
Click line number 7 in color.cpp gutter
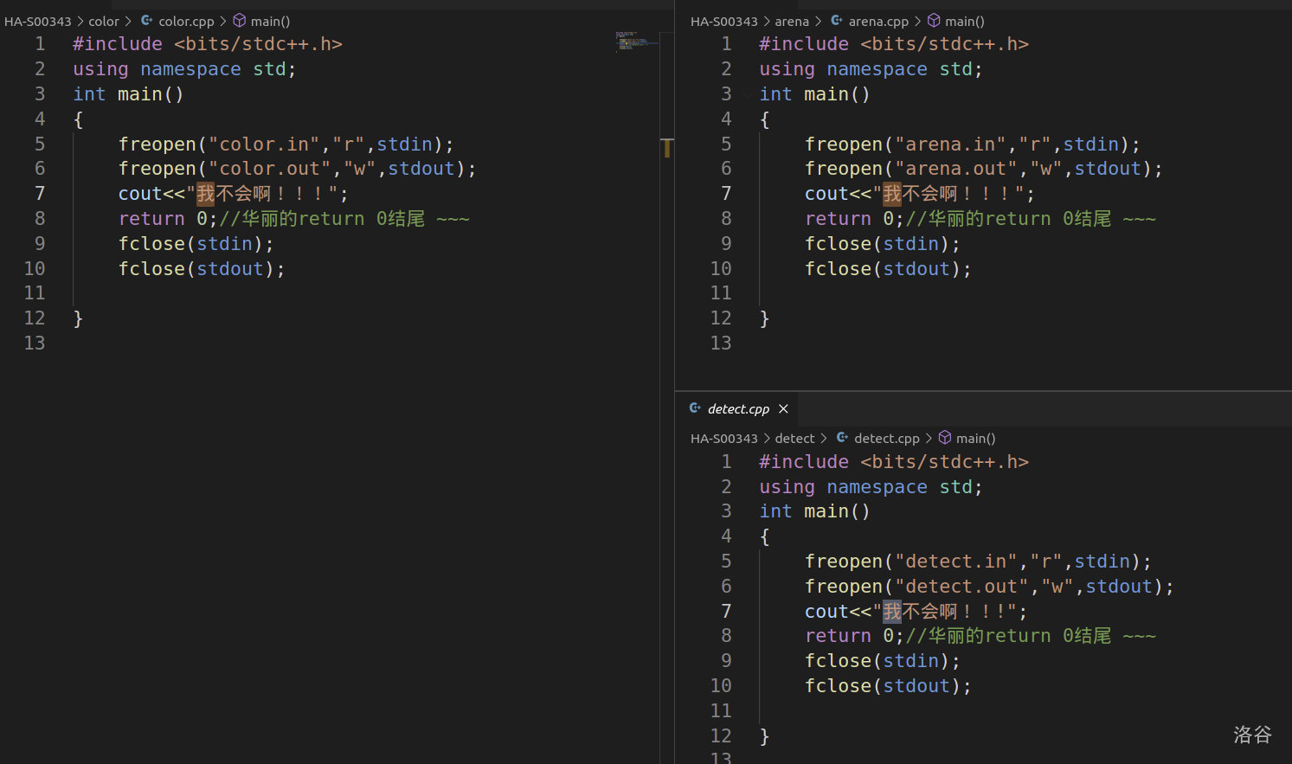tap(40, 194)
